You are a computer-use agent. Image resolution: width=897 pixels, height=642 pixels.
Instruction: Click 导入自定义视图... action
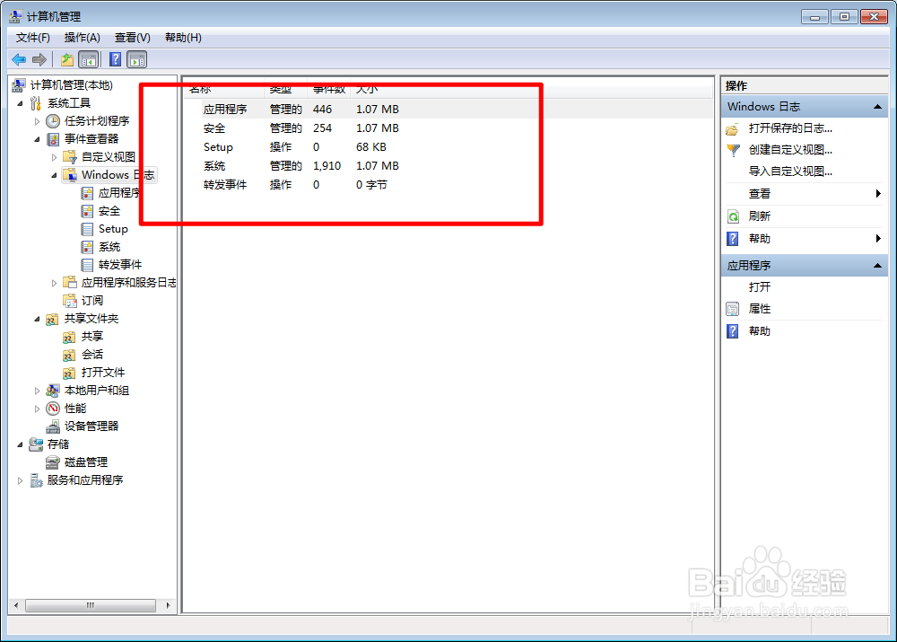790,171
